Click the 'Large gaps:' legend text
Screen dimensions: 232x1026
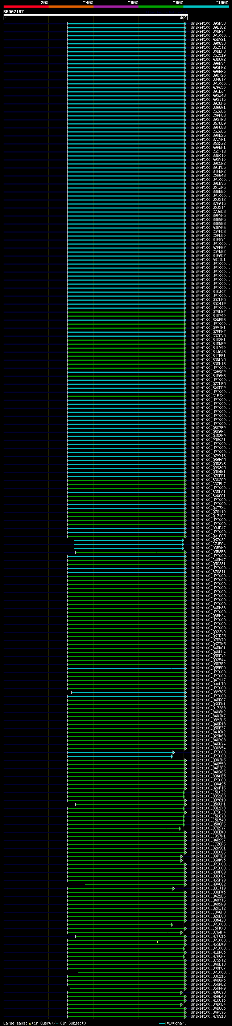[x=15, y=1023]
